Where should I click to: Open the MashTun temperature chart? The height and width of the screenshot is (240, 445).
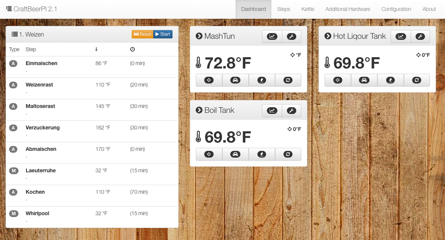pos(272,36)
